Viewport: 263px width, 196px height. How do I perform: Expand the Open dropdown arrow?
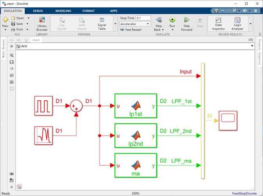(x=29, y=18)
